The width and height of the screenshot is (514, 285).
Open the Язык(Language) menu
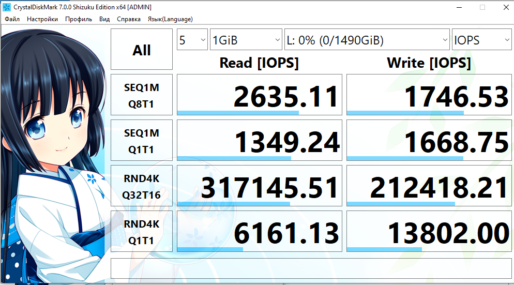point(170,19)
